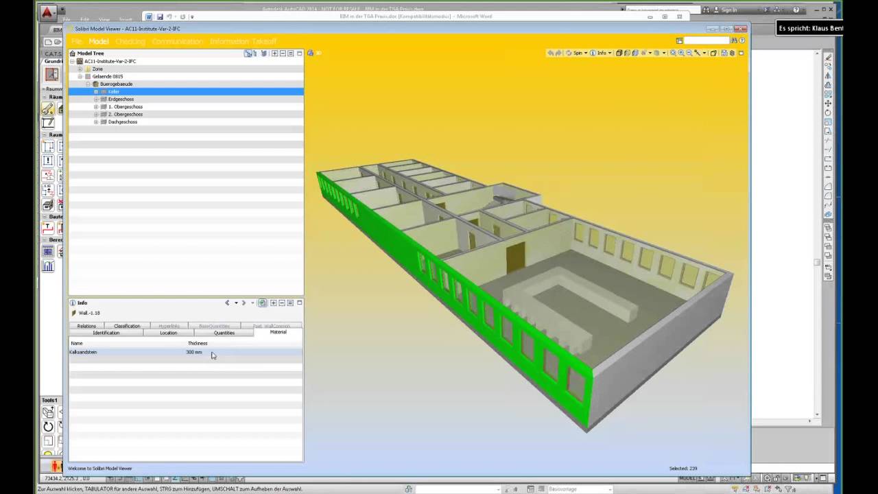
Task: Click the Spin navigation mode button
Action: click(574, 53)
